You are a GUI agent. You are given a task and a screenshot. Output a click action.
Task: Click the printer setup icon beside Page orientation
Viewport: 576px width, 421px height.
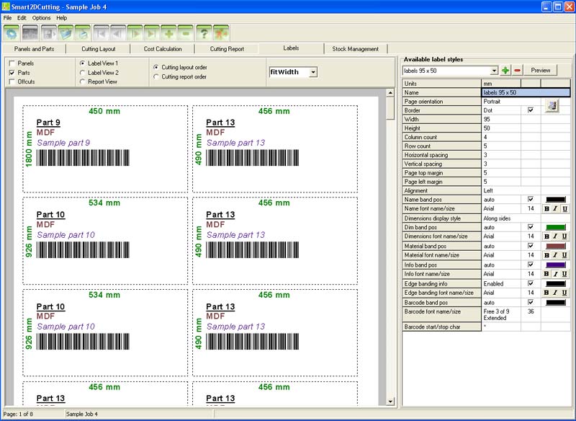(552, 105)
